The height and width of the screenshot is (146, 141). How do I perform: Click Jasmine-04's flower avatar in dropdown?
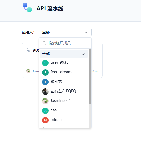[x=45, y=101]
